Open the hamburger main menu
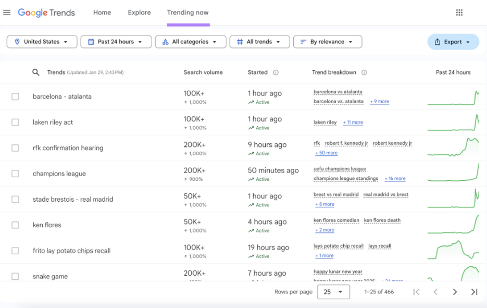 pos(7,13)
